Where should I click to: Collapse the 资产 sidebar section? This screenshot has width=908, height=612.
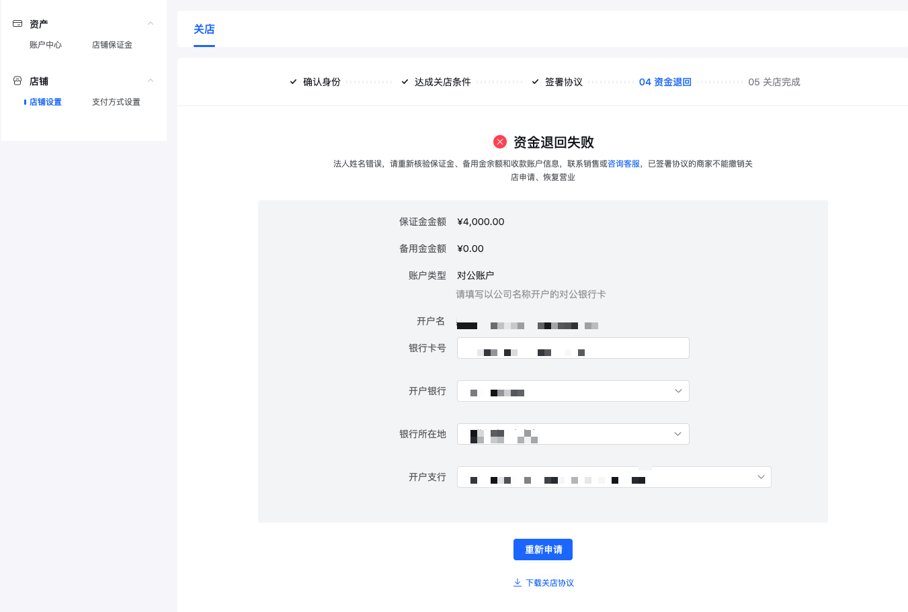click(x=150, y=22)
